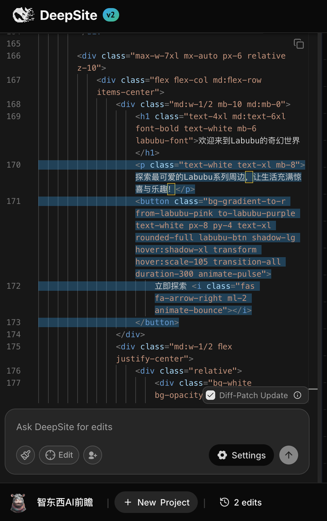Screen dimensions: 327x521
Task: Send the prompt with the up-arrow button
Action: coord(288,455)
